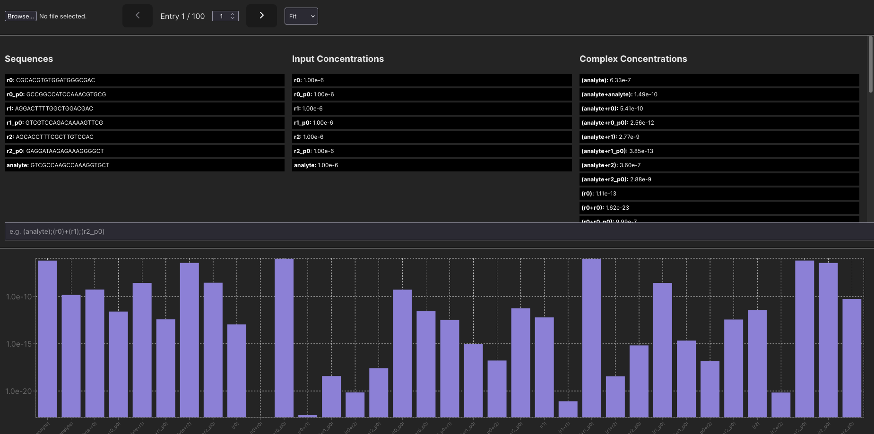Click the entry number spinner arrows
The height and width of the screenshot is (434, 874).
(233, 16)
